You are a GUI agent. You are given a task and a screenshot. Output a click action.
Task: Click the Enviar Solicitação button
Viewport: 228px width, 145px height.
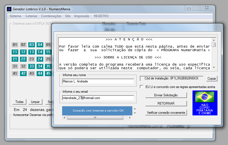[x=166, y=95]
